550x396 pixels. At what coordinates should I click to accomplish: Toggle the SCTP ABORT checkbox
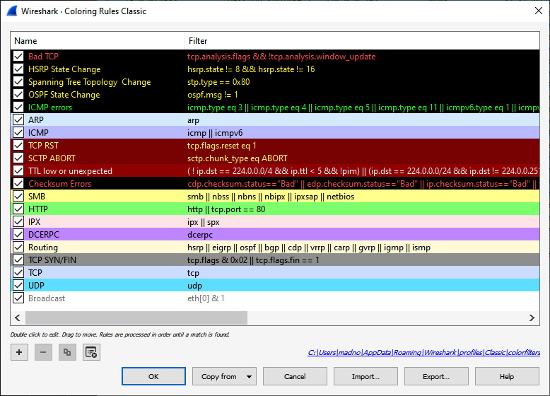18,158
